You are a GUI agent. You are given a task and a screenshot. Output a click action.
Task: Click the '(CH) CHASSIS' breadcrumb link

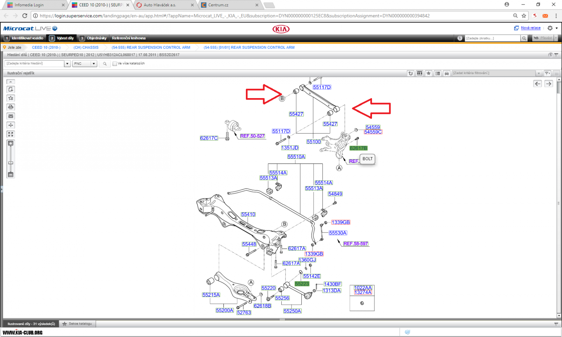pyautogui.click(x=86, y=47)
